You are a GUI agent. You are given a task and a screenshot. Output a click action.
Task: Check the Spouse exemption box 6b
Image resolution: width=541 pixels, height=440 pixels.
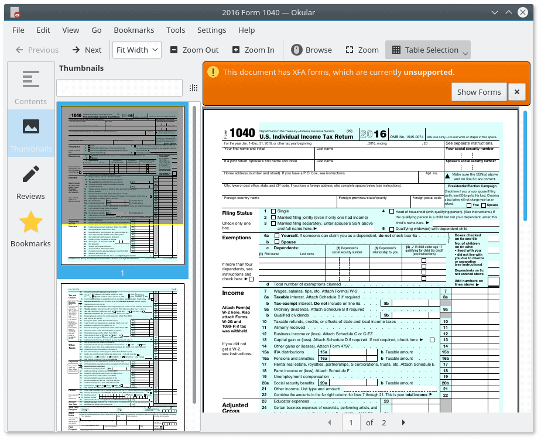277,242
